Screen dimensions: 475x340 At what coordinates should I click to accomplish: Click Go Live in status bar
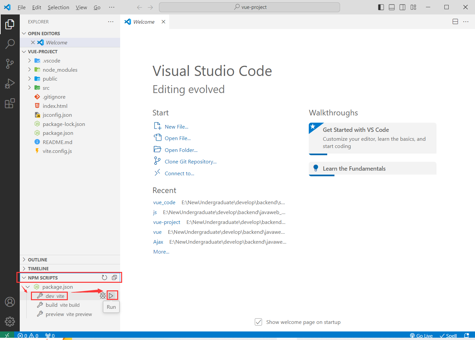click(421, 336)
